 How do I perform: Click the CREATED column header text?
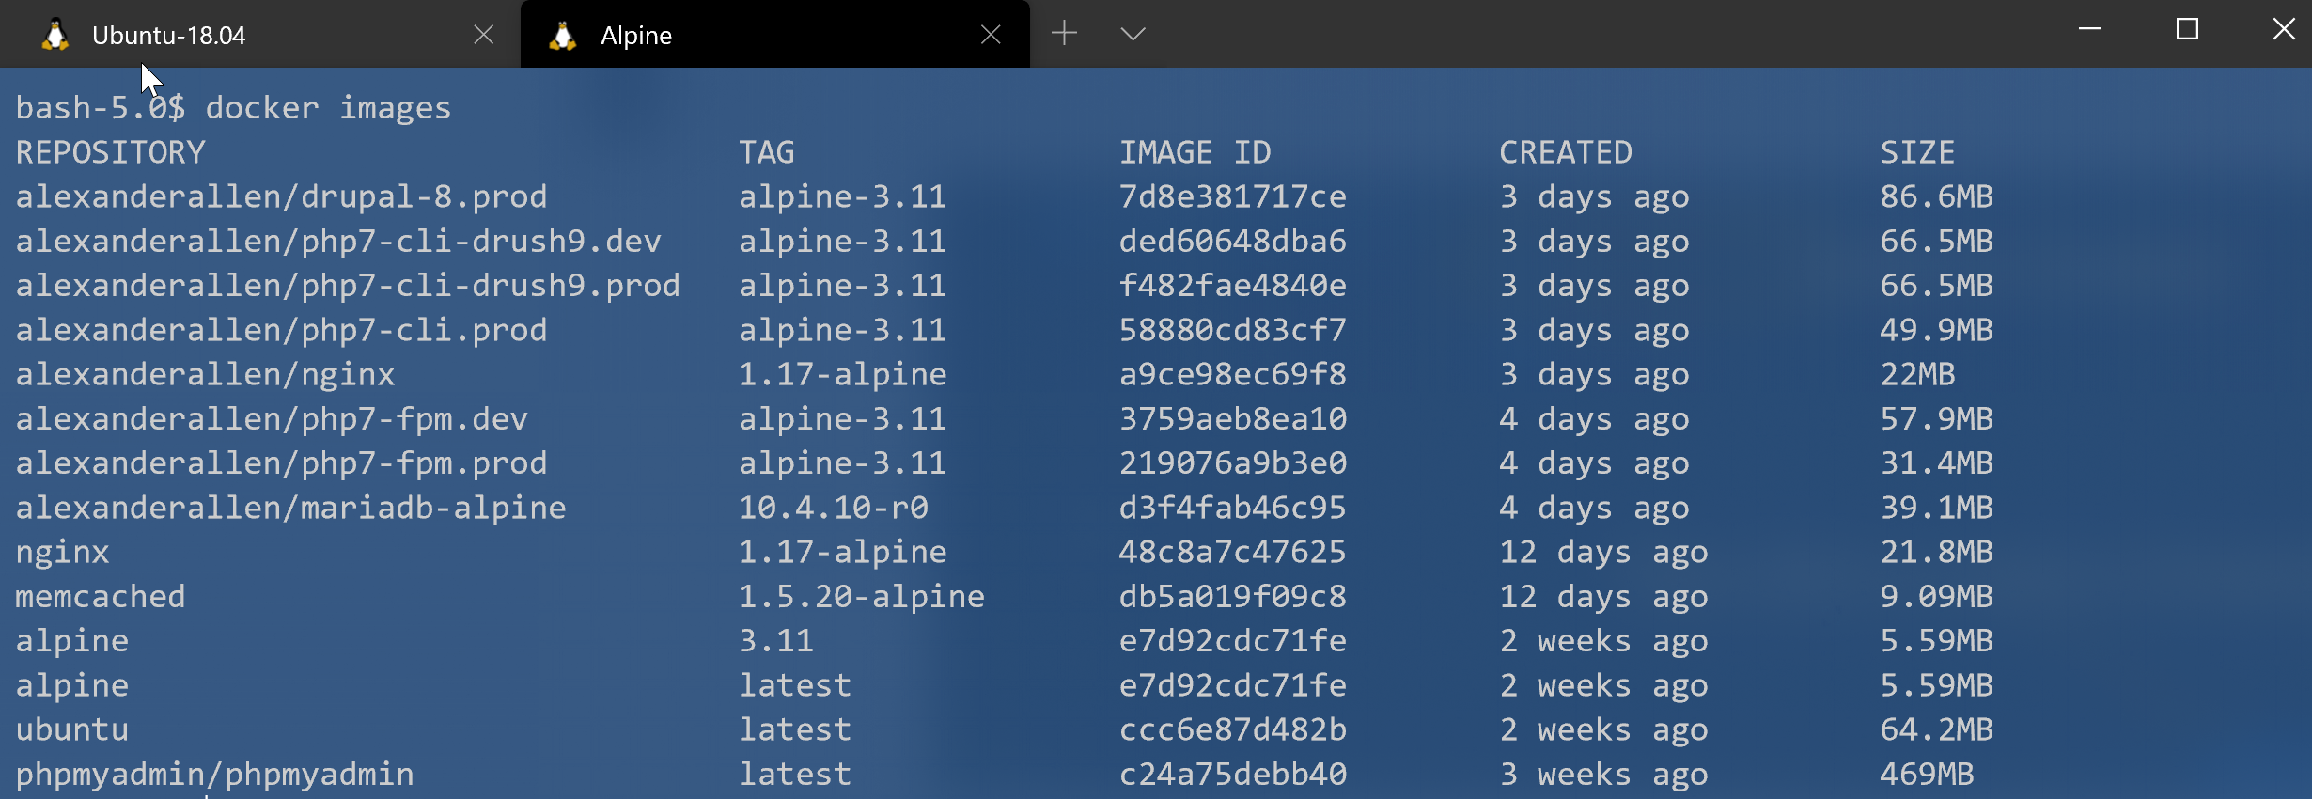(x=1566, y=151)
